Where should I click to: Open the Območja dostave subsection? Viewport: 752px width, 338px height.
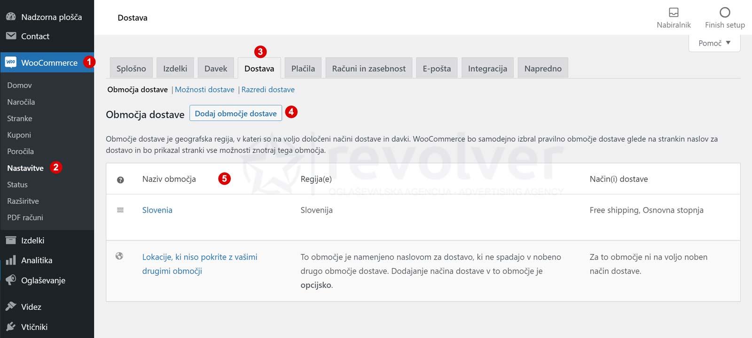click(137, 90)
